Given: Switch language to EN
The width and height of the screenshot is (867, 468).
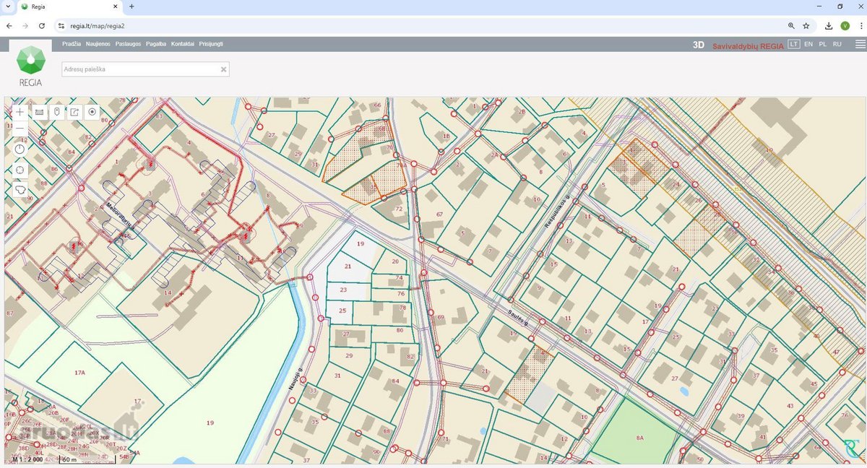Looking at the screenshot, I should pyautogui.click(x=808, y=44).
